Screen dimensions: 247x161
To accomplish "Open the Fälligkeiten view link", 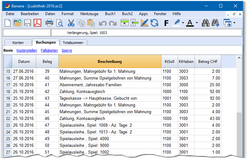I will (x=49, y=50).
